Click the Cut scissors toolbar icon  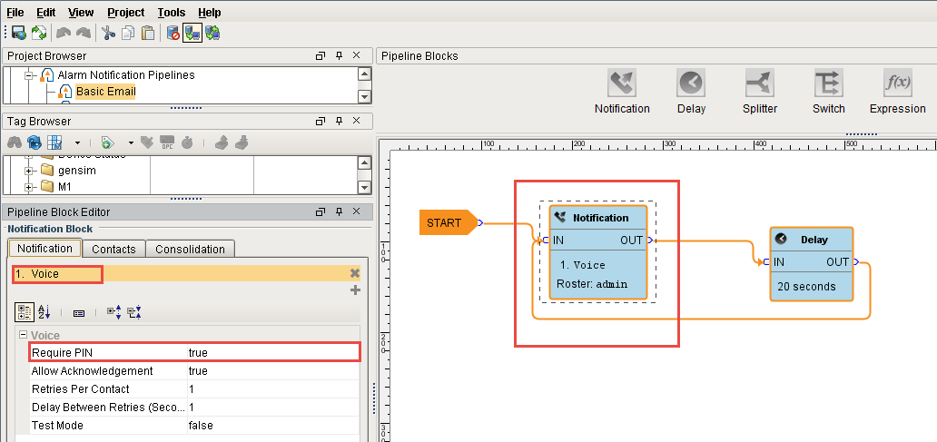click(x=108, y=33)
